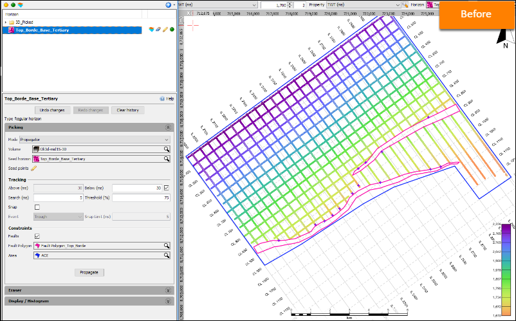Click the Snap Limit (ms) input field

pyautogui.click(x=141, y=217)
